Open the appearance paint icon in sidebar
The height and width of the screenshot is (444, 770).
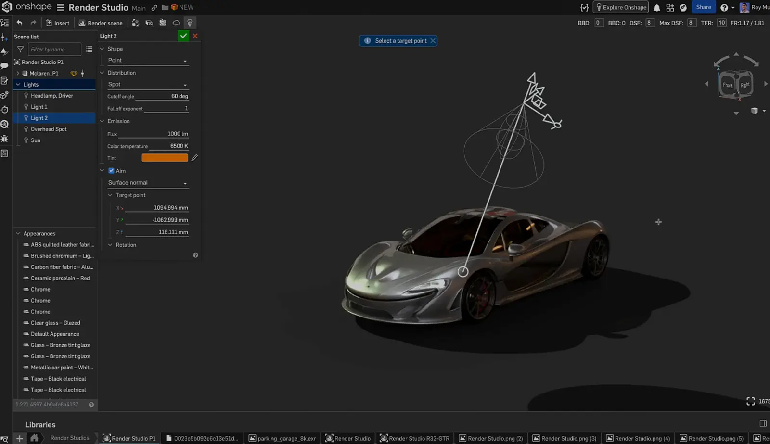4,51
